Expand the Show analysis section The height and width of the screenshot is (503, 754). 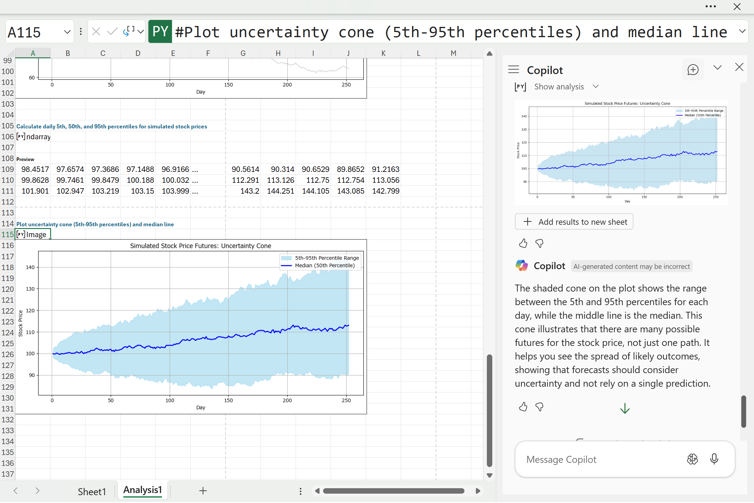click(x=596, y=87)
